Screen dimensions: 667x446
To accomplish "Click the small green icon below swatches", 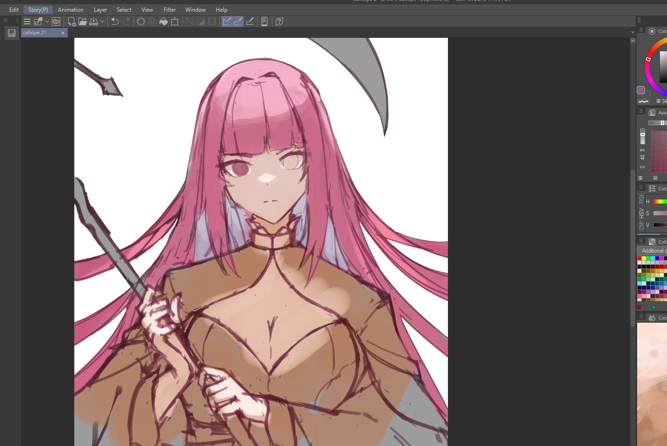I will pyautogui.click(x=654, y=307).
